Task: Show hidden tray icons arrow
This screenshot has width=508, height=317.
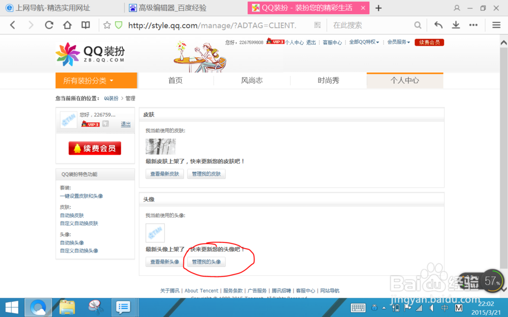Action: tap(384, 308)
